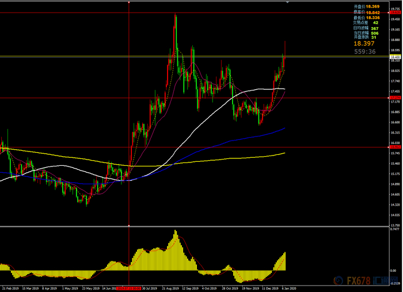Click the 6 Jan 2020 date label

tap(289, 289)
